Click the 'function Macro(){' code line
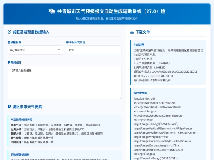Screen dimensions: 214x160 coord(144,98)
